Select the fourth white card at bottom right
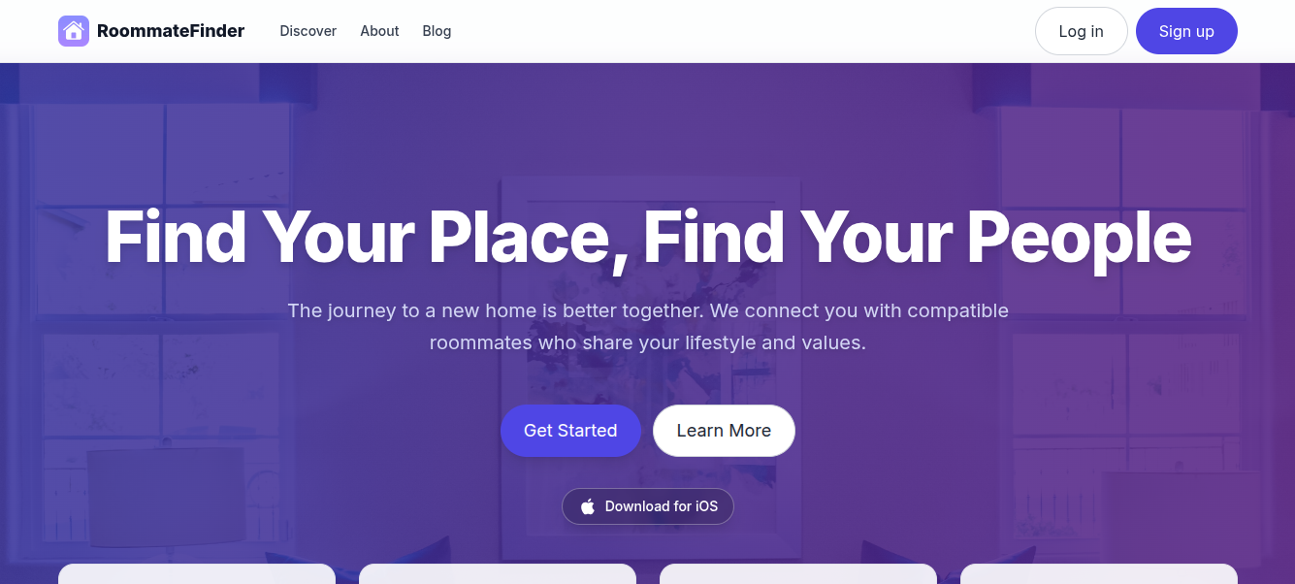Image resolution: width=1295 pixels, height=584 pixels. 1099,574
